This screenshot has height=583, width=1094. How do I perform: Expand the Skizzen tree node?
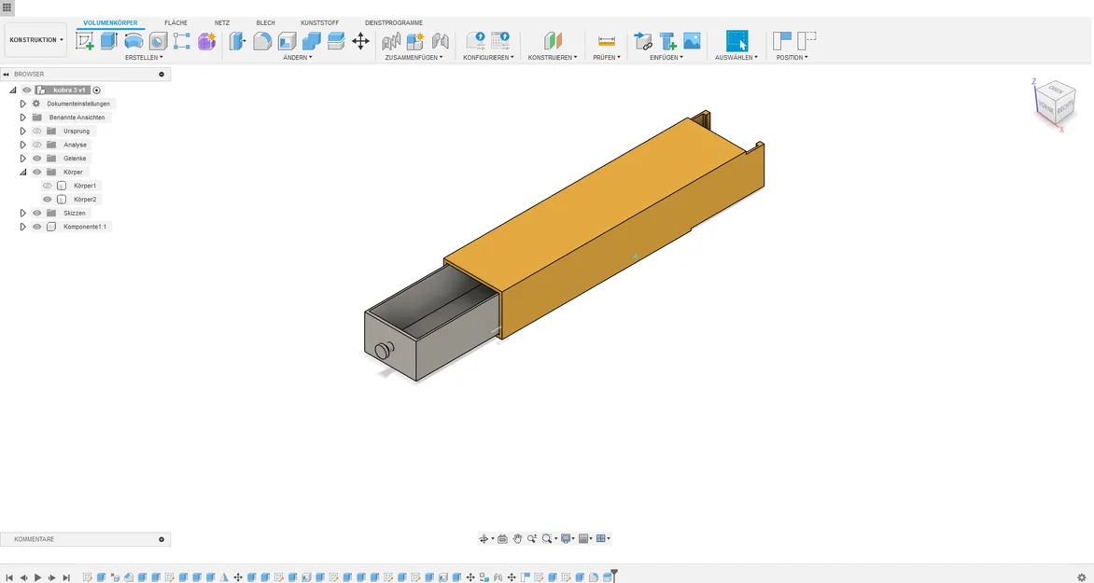[23, 214]
